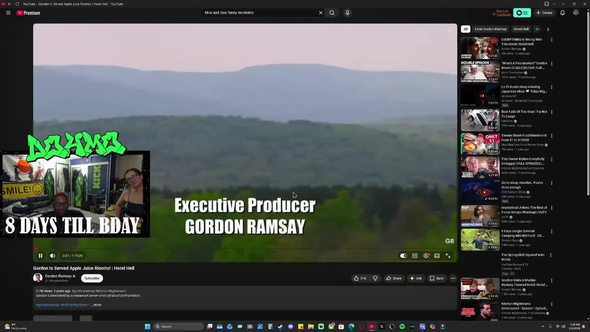Switch to theater mode

tap(437, 255)
